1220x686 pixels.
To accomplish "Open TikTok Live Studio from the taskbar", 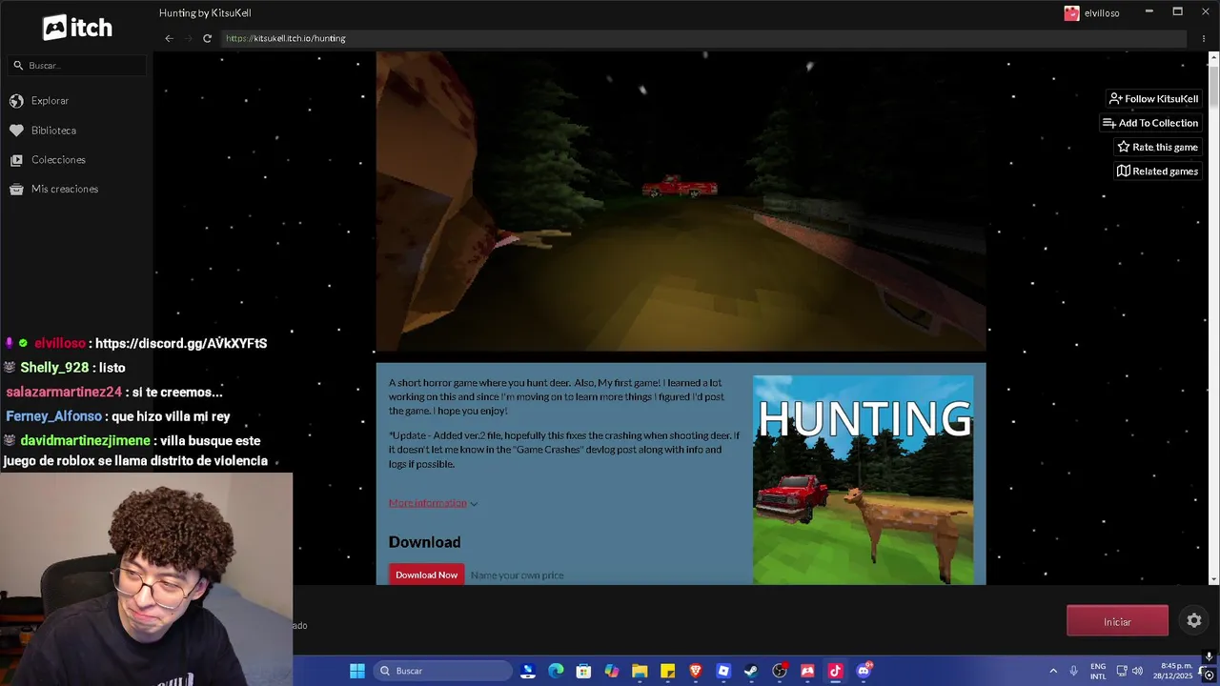I will click(x=835, y=671).
